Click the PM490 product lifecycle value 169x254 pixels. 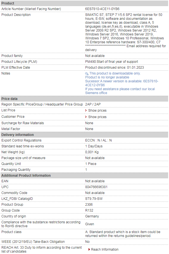pyautogui.click(x=111, y=62)
